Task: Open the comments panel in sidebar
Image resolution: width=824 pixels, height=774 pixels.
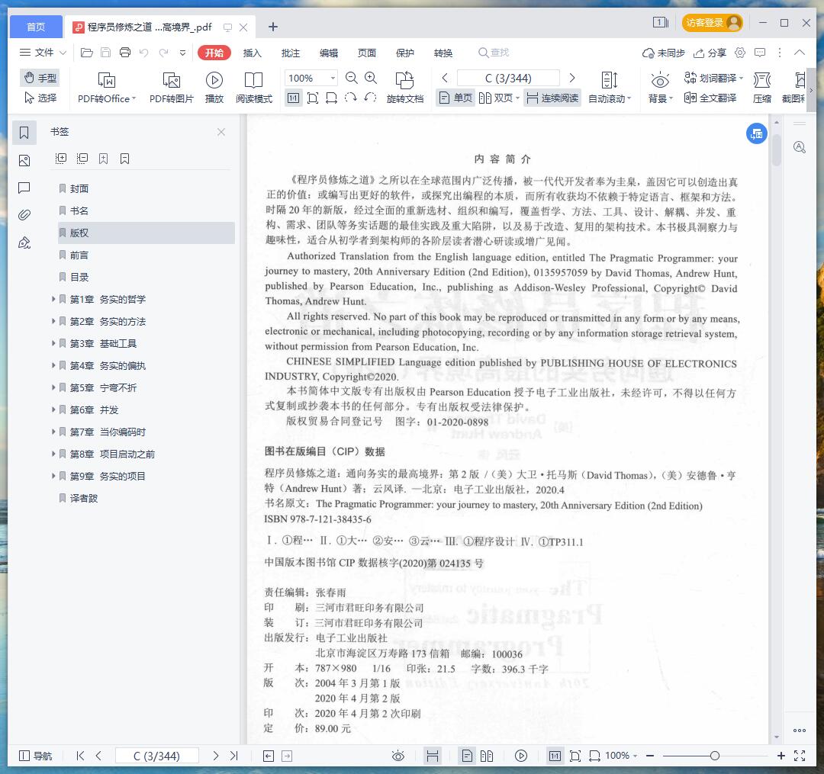Action: point(24,188)
